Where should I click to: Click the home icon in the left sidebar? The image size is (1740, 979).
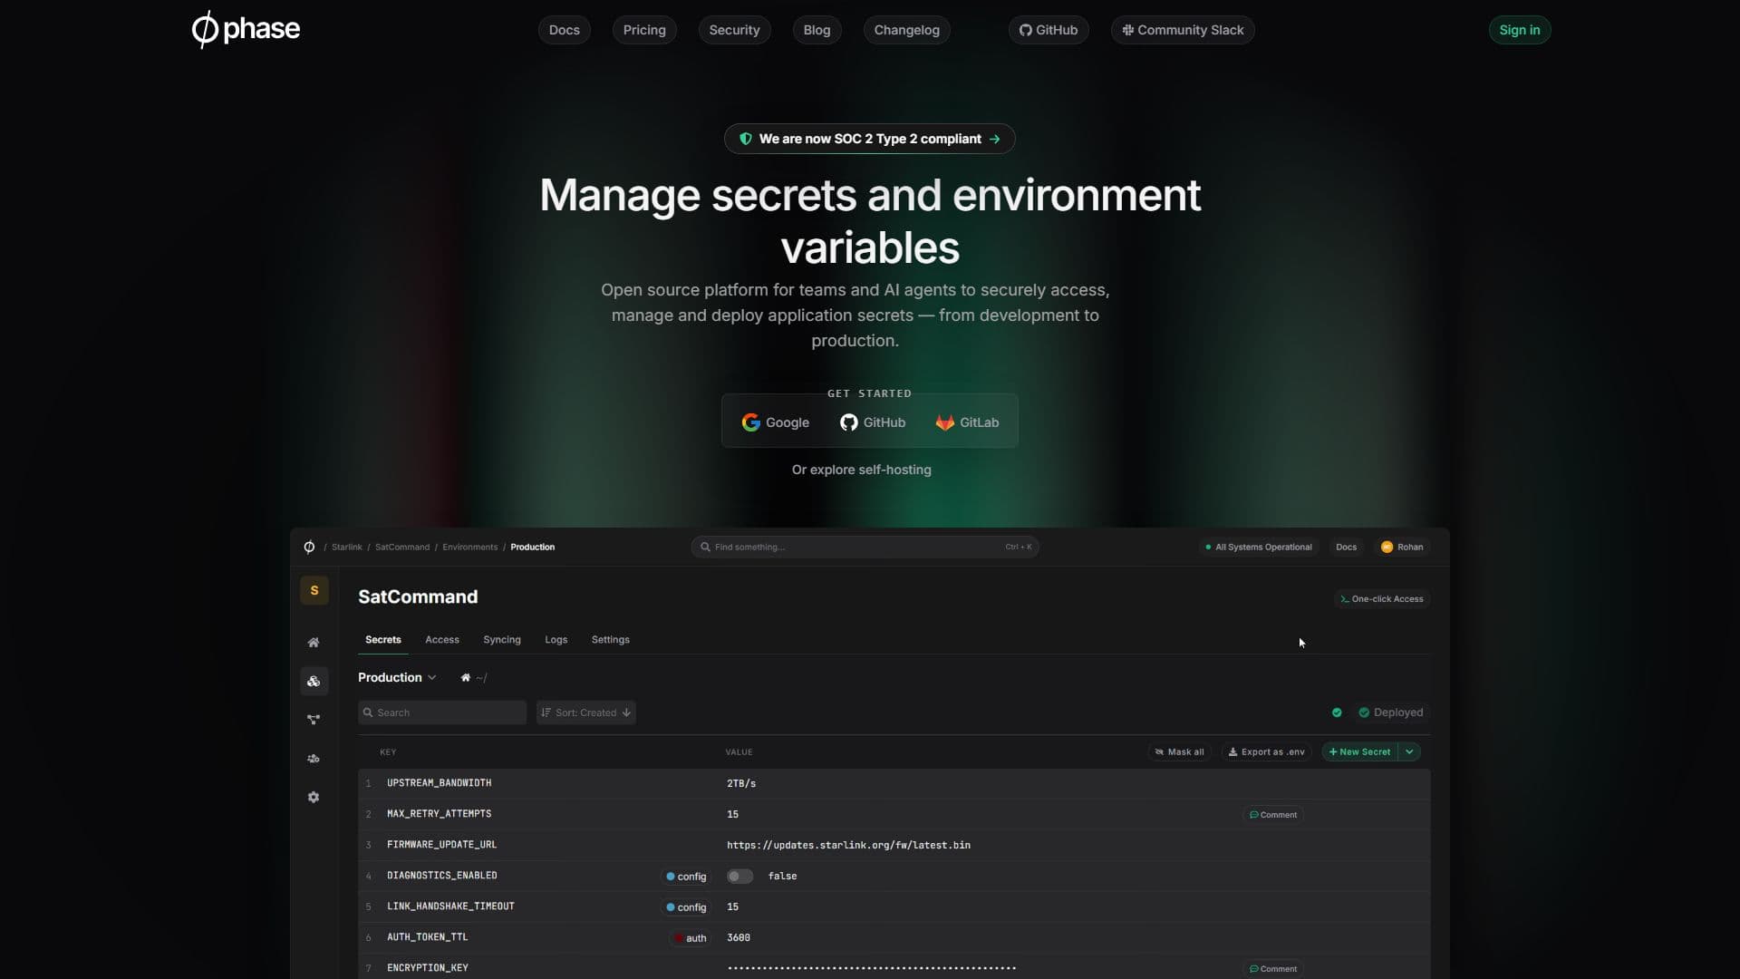tap(314, 643)
